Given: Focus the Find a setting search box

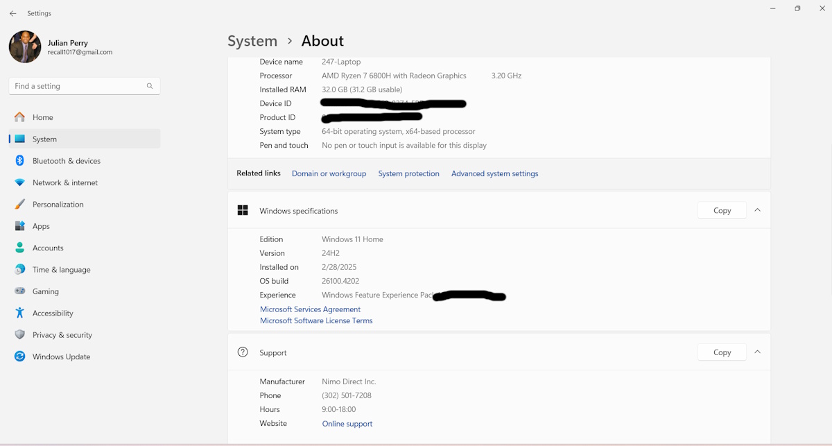Looking at the screenshot, I should pos(85,86).
